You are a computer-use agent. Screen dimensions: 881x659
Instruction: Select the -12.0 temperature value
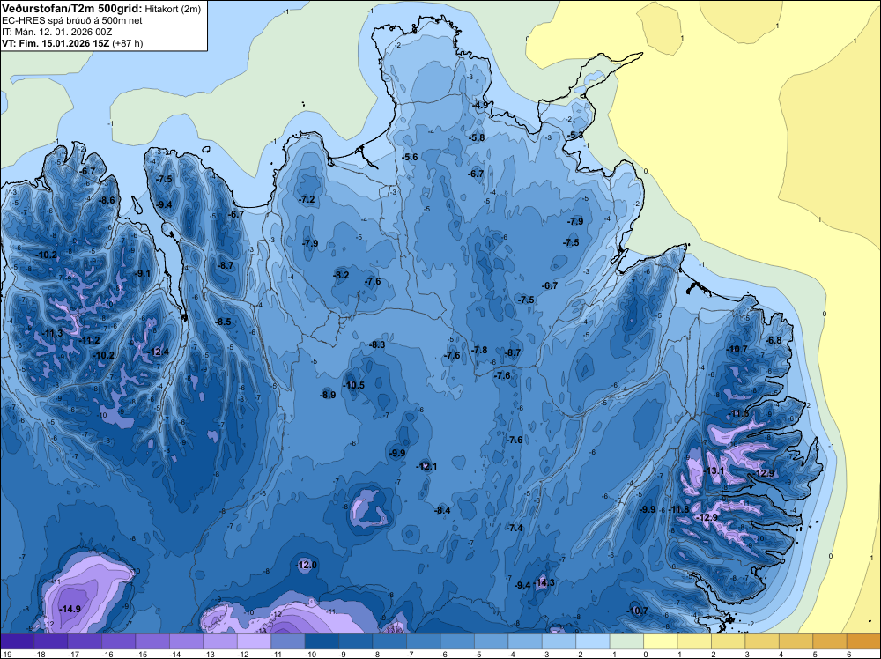307,566
